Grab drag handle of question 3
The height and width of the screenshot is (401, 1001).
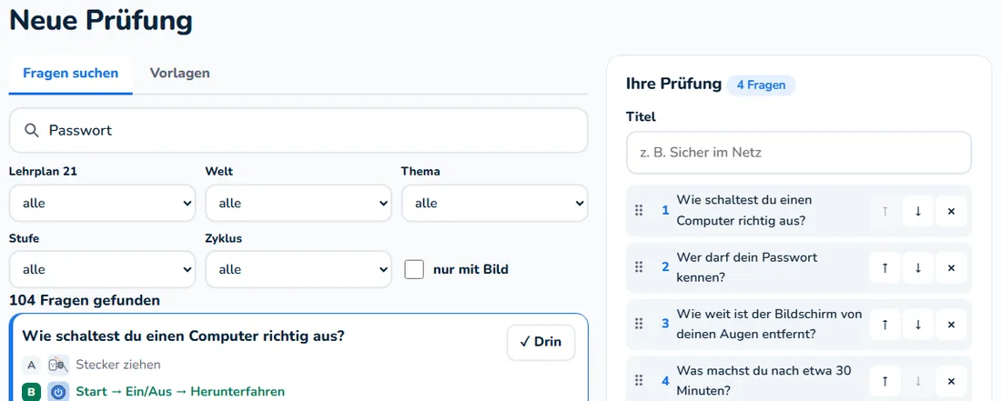click(639, 324)
